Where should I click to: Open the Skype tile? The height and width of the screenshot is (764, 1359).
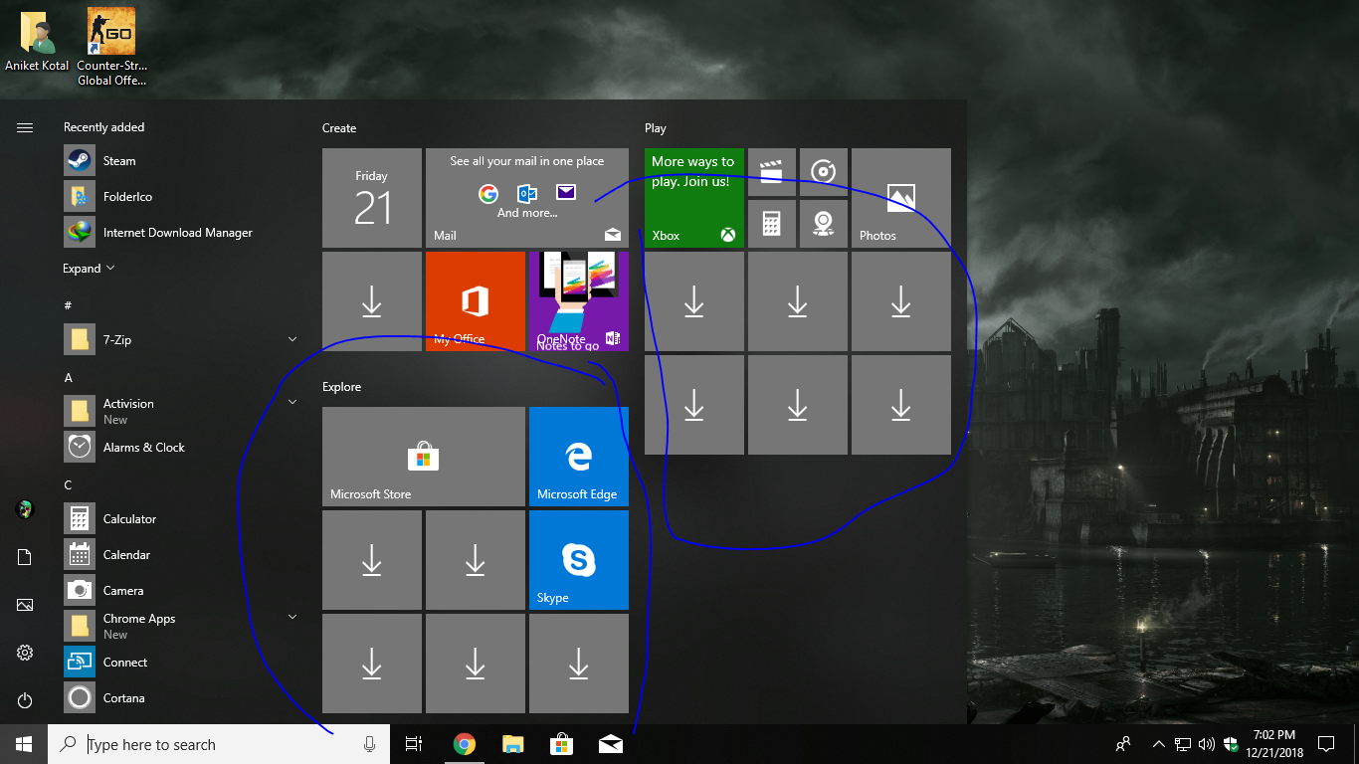(x=579, y=560)
